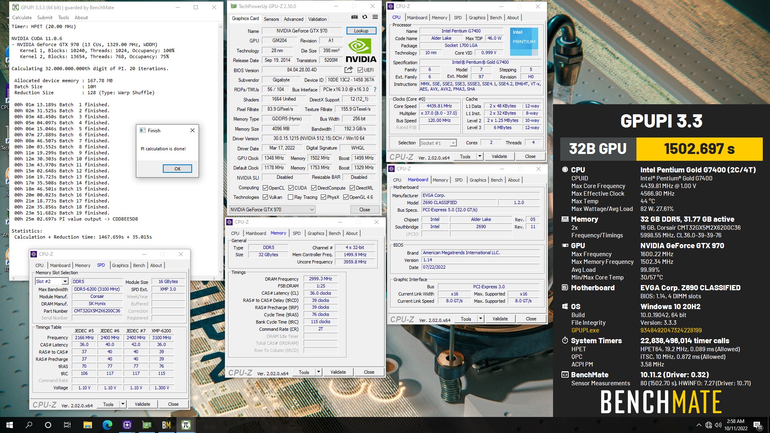
Task: Click OK in the Finish dialog
Action: point(177,169)
